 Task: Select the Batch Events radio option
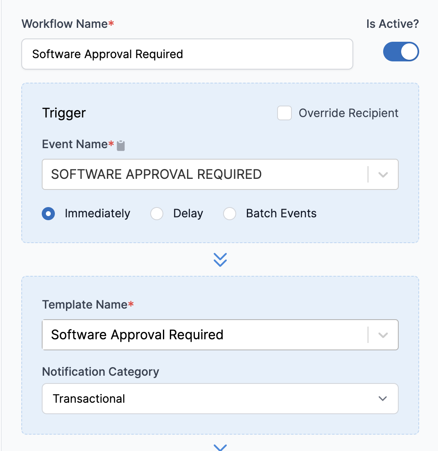coord(230,214)
